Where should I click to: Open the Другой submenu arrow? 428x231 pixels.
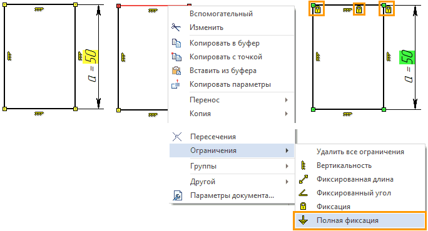point(287,182)
